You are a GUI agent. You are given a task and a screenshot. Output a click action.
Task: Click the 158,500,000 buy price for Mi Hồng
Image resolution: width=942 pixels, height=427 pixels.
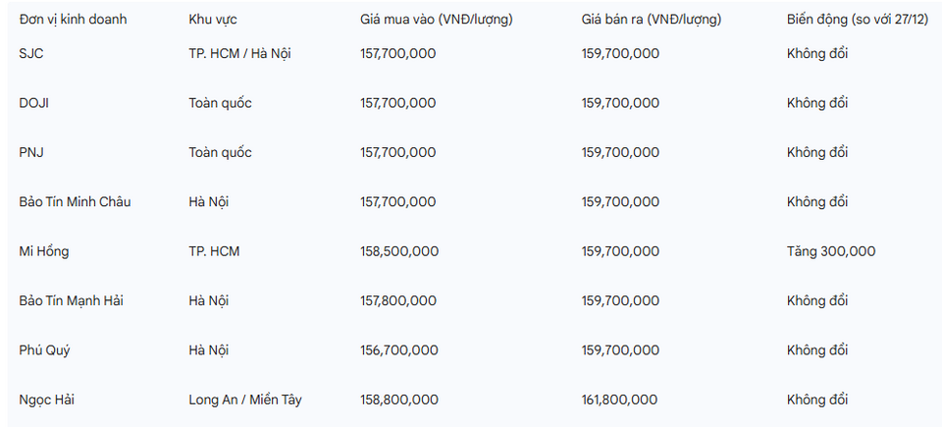[x=399, y=251]
